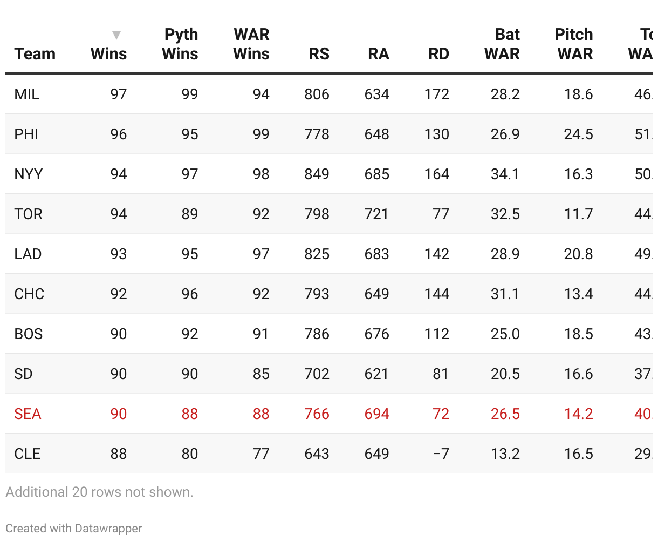Click the sort arrow above Wins

pos(116,36)
